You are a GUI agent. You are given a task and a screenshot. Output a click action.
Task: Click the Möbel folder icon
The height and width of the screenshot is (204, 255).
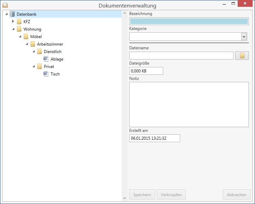click(26, 36)
